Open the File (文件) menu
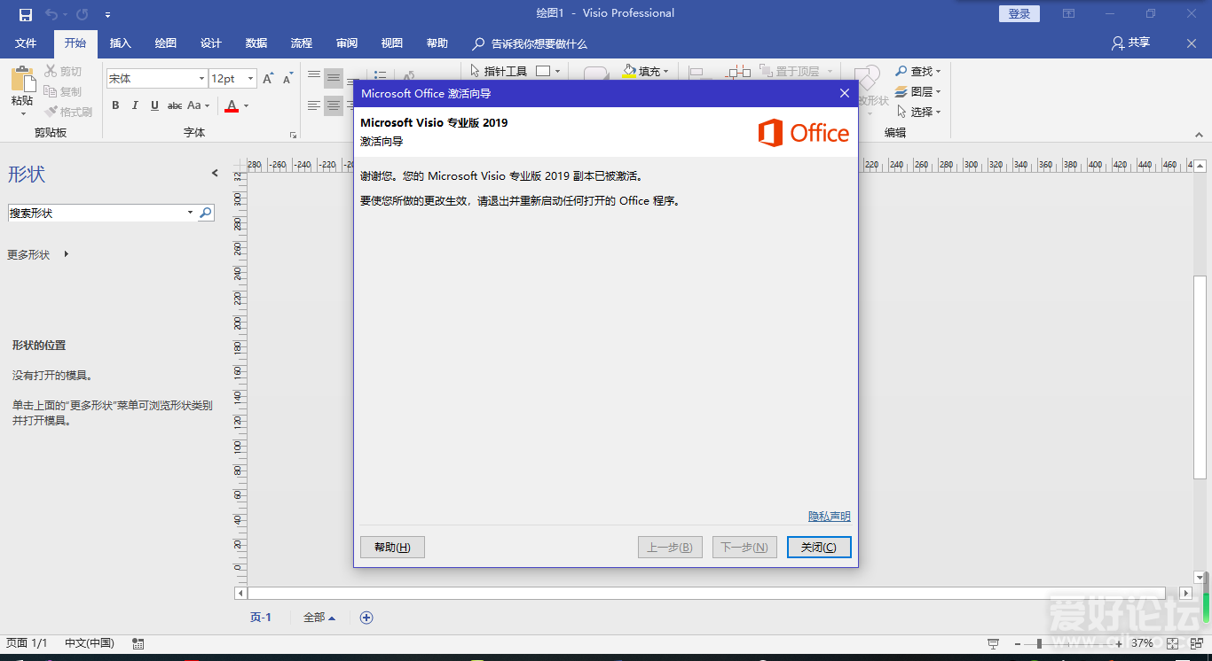1212x661 pixels. coord(26,43)
